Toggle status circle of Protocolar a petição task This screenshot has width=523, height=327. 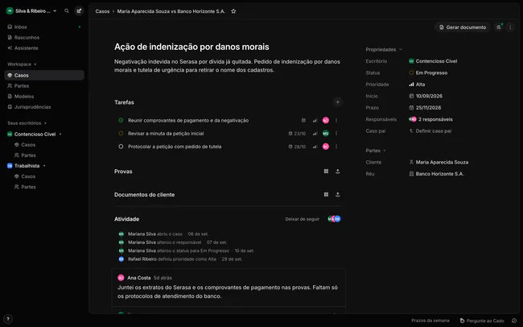coord(121,147)
